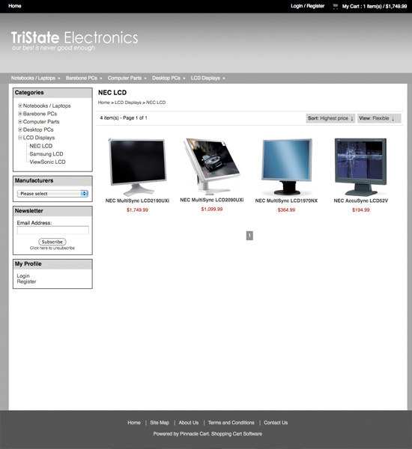This screenshot has width=412, height=449.
Task: Expand the Computer Parts category plus icon
Action: coord(20,122)
